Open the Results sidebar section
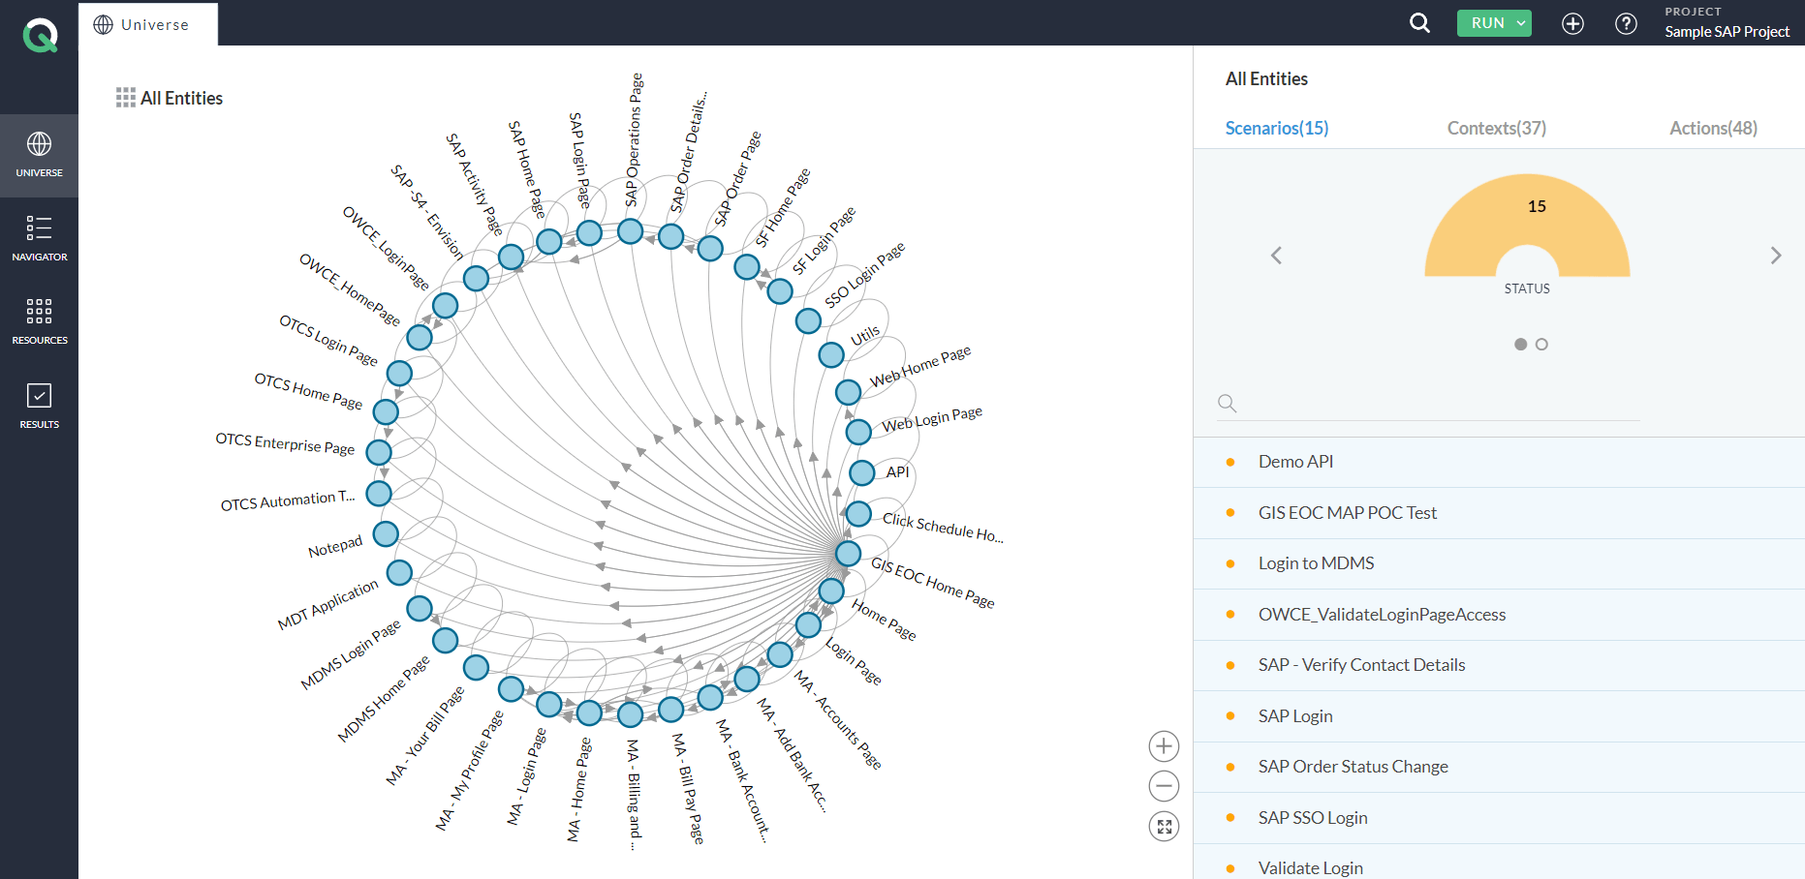1805x879 pixels. [x=39, y=407]
